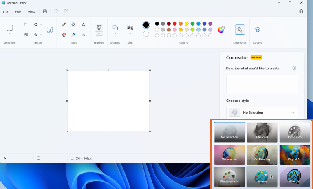Select primary Color 1 black circle
The image size is (313, 189).
click(146, 25)
